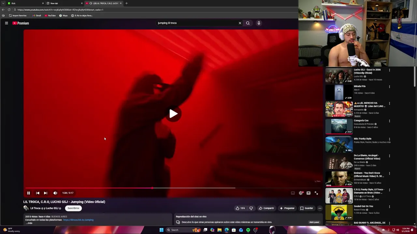This screenshot has height=234, width=417.
Task: Open File Explorer from taskbar
Action: coord(220,230)
